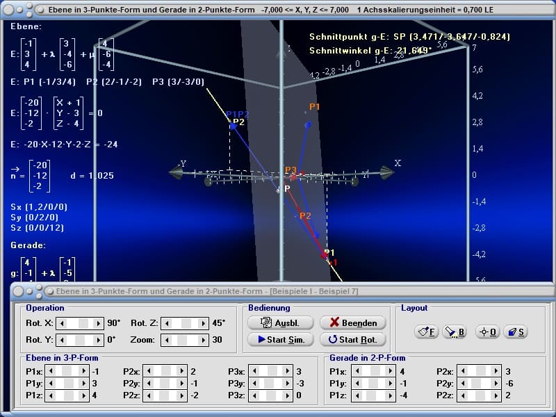This screenshot has height=417, width=556.
Task: Decrease P3y with its left arrow
Action: click(x=254, y=383)
